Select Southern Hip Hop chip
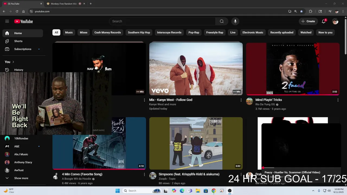 point(139,32)
